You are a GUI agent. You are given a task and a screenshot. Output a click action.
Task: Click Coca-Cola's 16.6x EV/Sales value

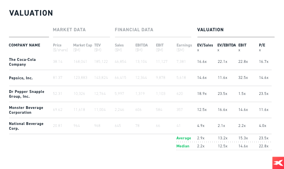202,62
